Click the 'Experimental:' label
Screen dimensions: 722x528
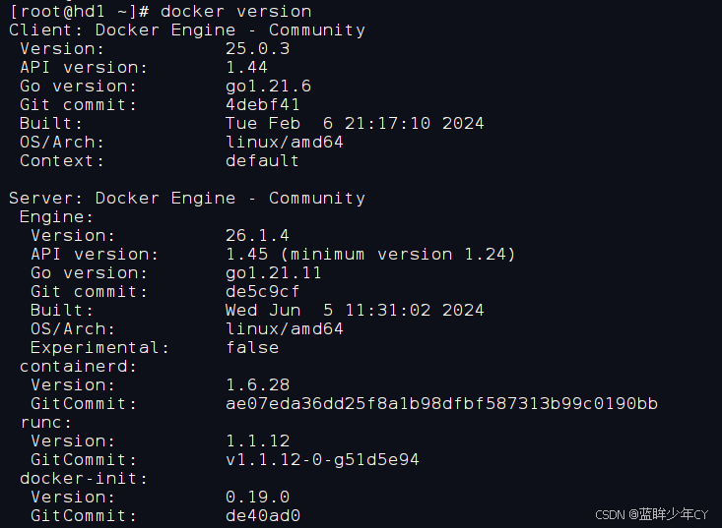coord(99,348)
